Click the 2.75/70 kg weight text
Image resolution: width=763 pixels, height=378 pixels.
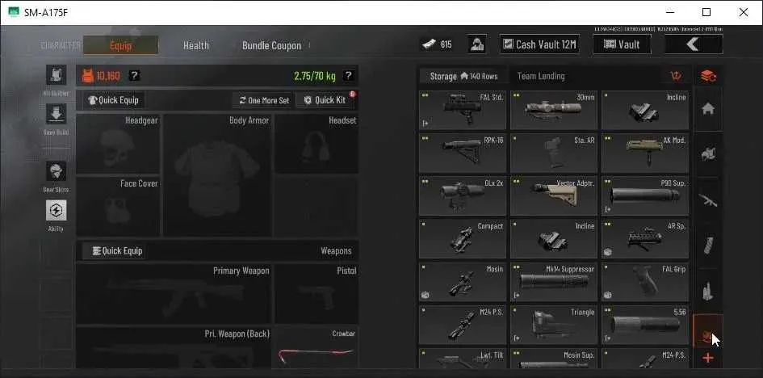[315, 76]
